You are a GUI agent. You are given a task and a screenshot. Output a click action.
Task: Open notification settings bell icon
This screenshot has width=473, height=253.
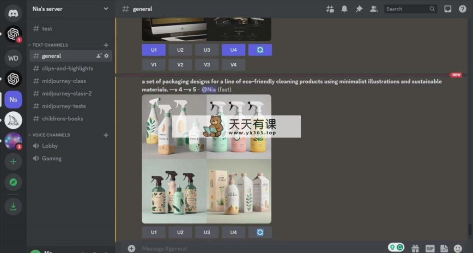pos(344,9)
